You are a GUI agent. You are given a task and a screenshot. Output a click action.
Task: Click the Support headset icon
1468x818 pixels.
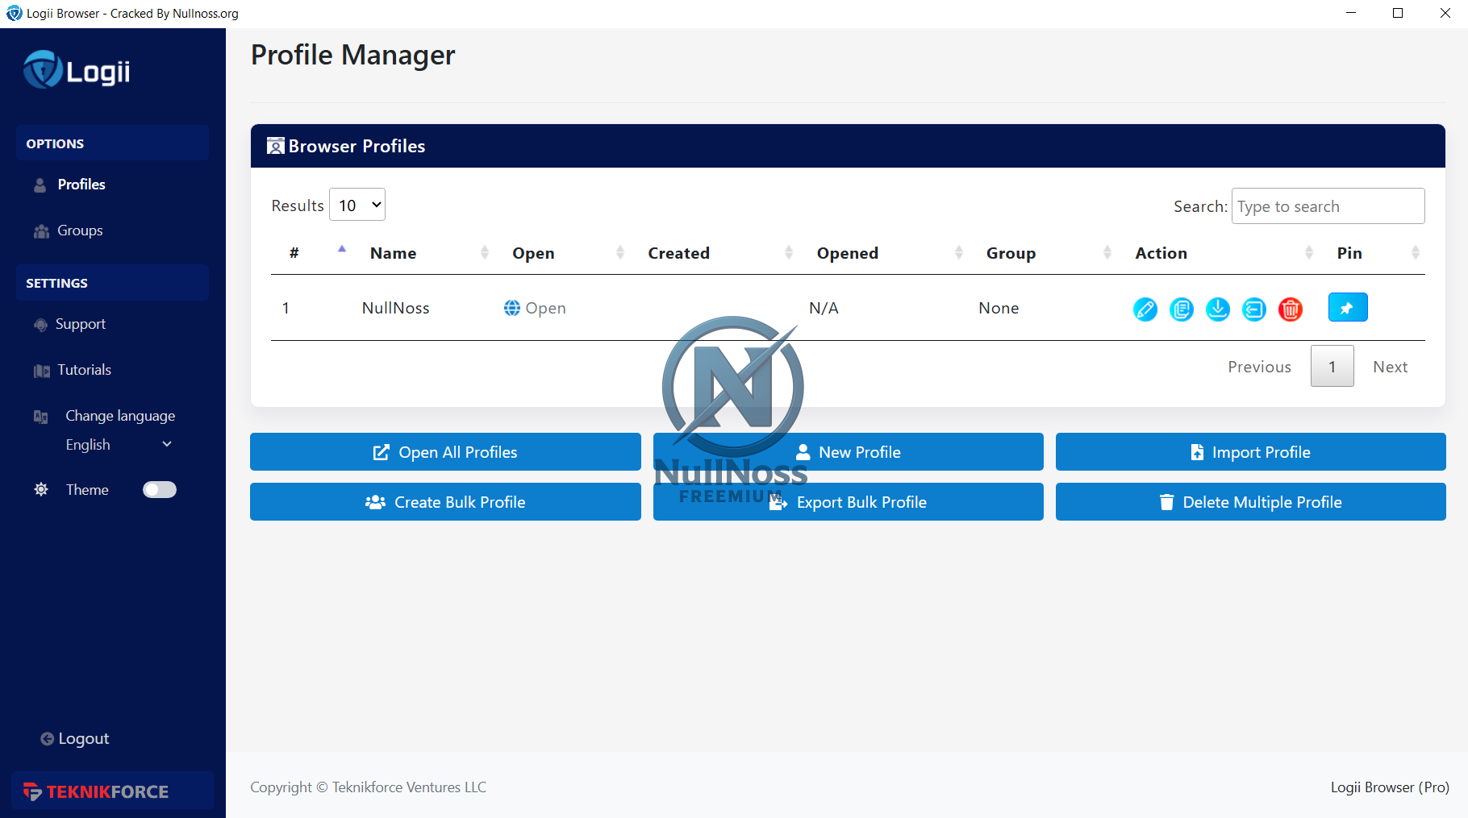point(40,325)
